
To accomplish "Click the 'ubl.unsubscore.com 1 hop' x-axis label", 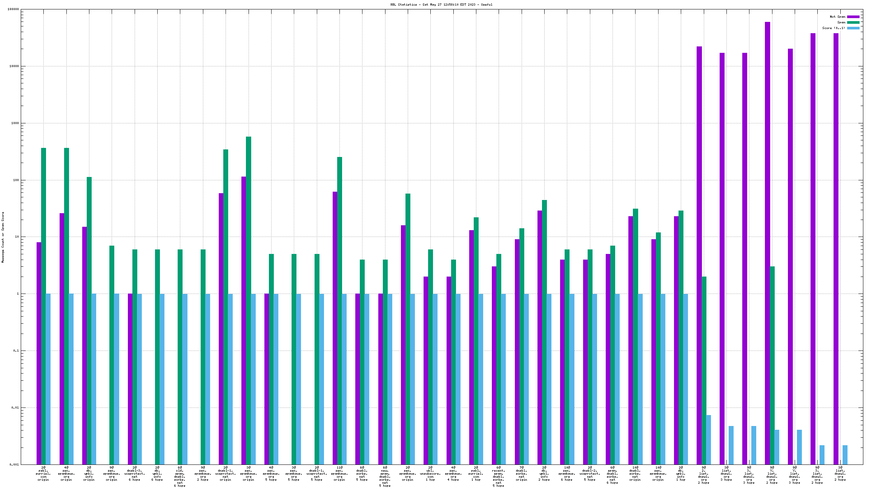I will pos(430,474).
